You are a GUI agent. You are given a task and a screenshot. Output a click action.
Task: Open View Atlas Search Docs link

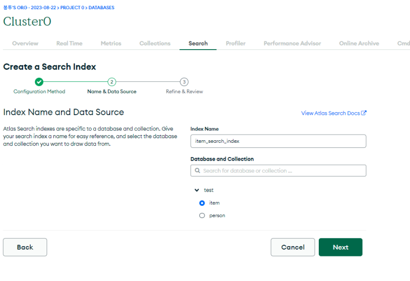coord(331,113)
